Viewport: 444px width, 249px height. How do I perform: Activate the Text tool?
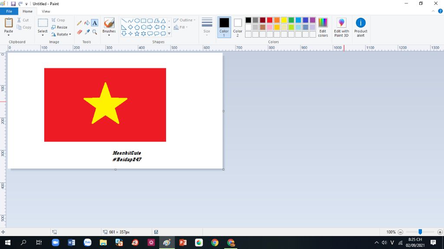click(95, 23)
